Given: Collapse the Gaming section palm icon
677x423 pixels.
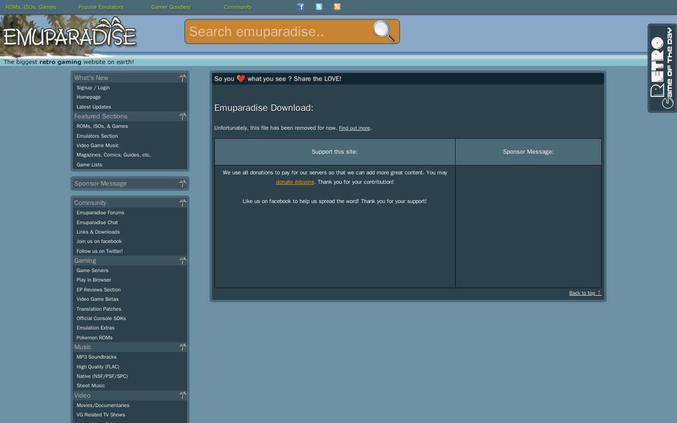Looking at the screenshot, I should click(182, 260).
